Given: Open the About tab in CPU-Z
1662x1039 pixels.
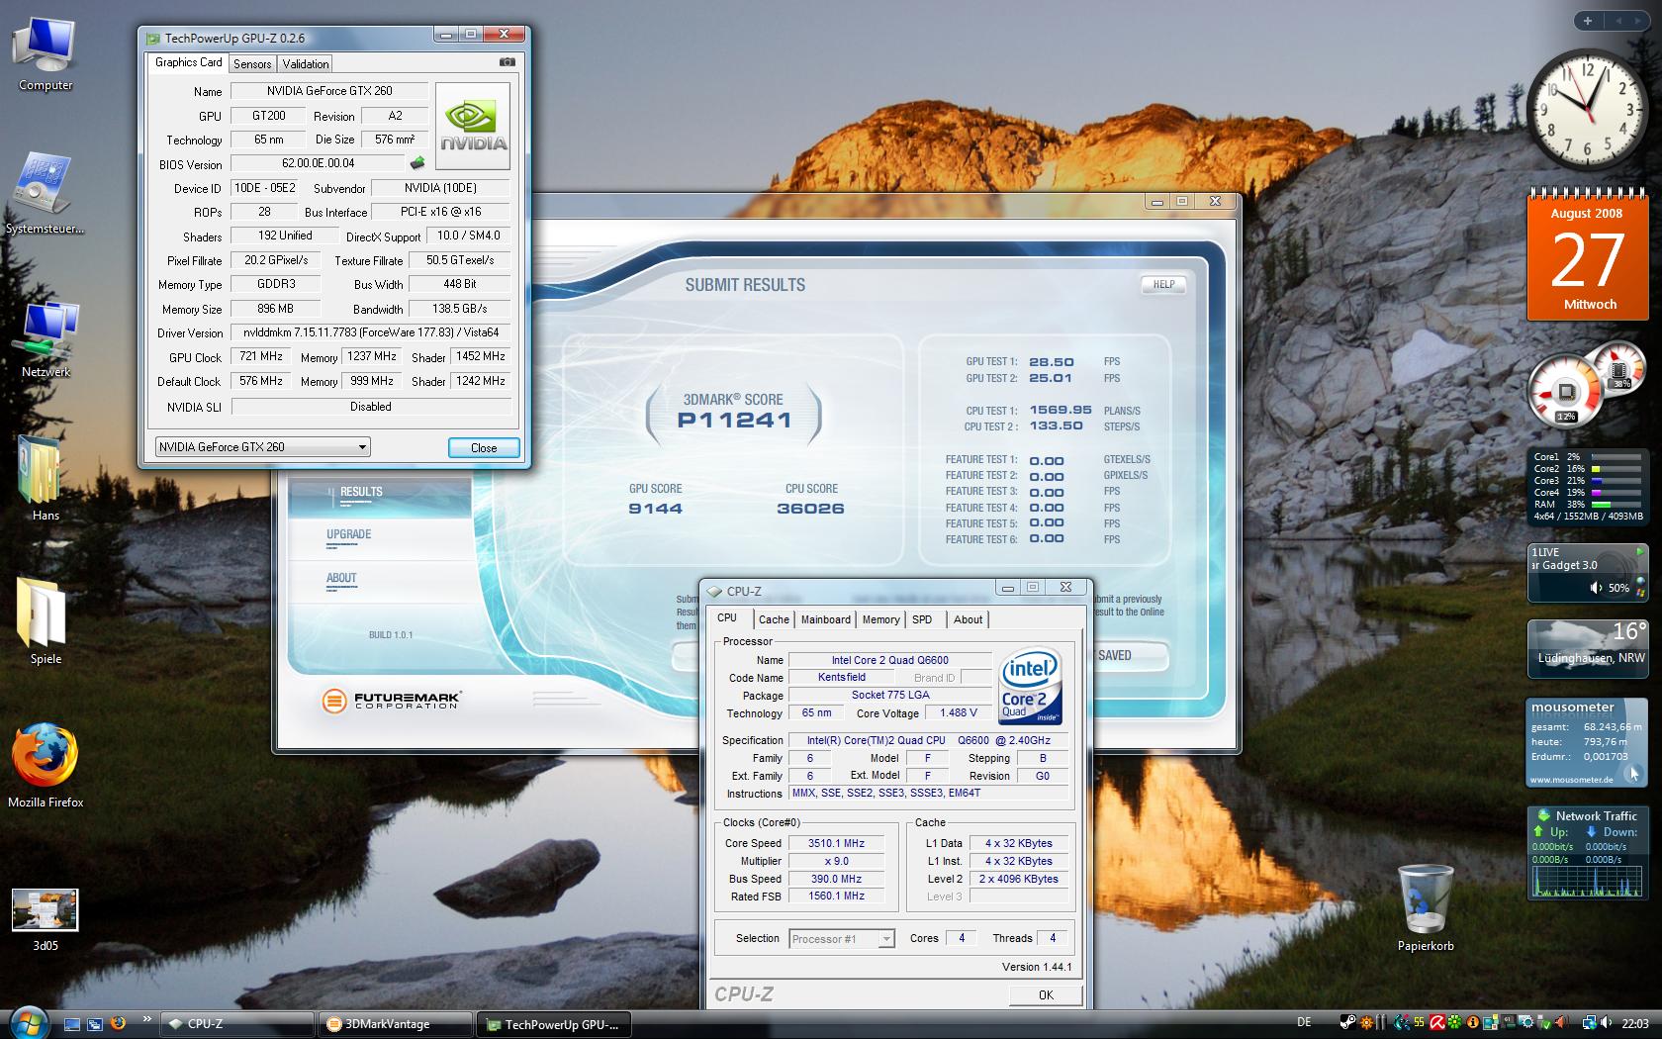Looking at the screenshot, I should tap(969, 619).
